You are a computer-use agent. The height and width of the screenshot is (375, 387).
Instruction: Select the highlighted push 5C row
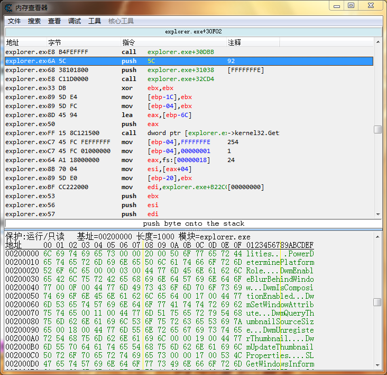click(x=189, y=61)
